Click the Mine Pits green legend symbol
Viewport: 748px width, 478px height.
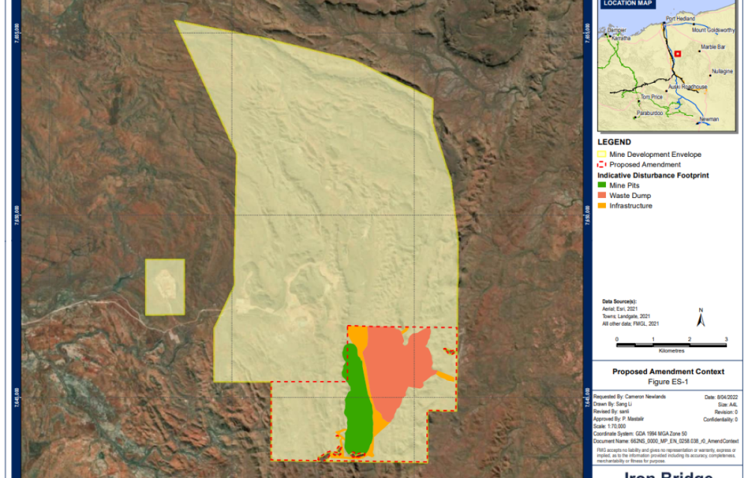(x=601, y=185)
